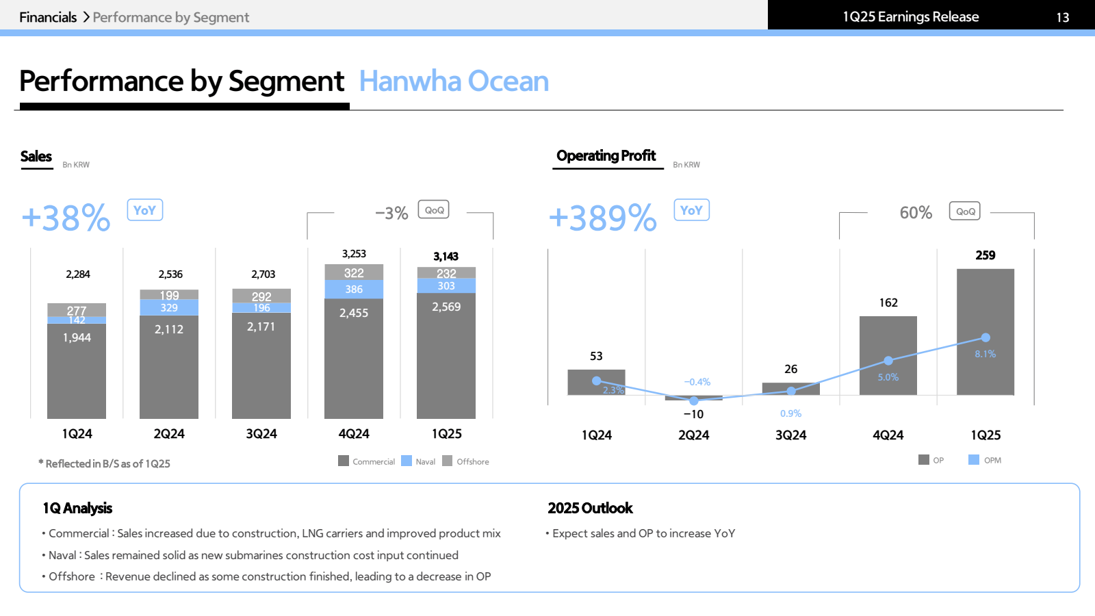Click the 2,569 commercial segment of 1Q25
Screen dimensions: 1095x616
tap(446, 356)
